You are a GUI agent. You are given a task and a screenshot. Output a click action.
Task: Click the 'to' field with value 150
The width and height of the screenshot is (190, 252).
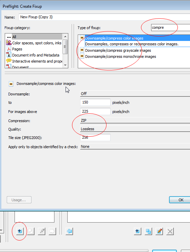pos(95,102)
